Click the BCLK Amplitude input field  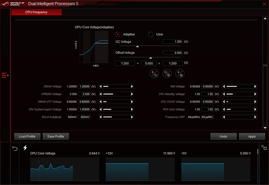[84, 117]
